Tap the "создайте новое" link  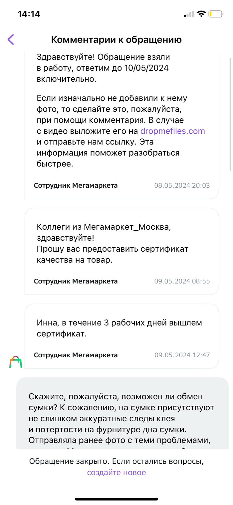point(116,472)
